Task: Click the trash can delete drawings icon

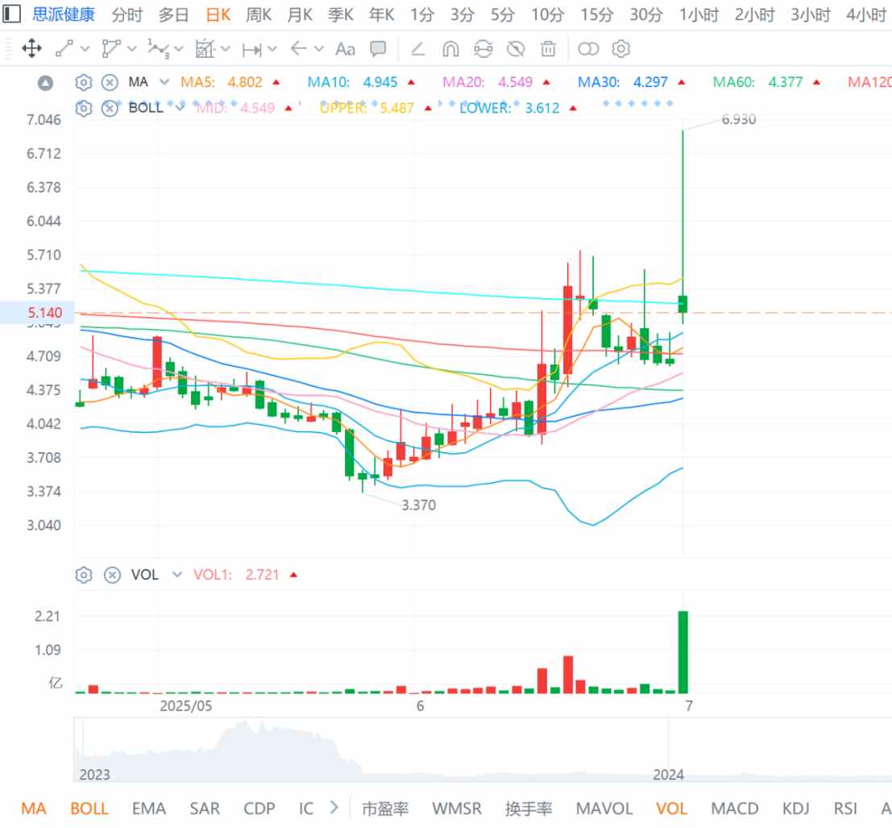Action: 548,49
